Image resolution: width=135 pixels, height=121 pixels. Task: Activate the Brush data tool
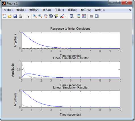pyautogui.click(x=62, y=16)
